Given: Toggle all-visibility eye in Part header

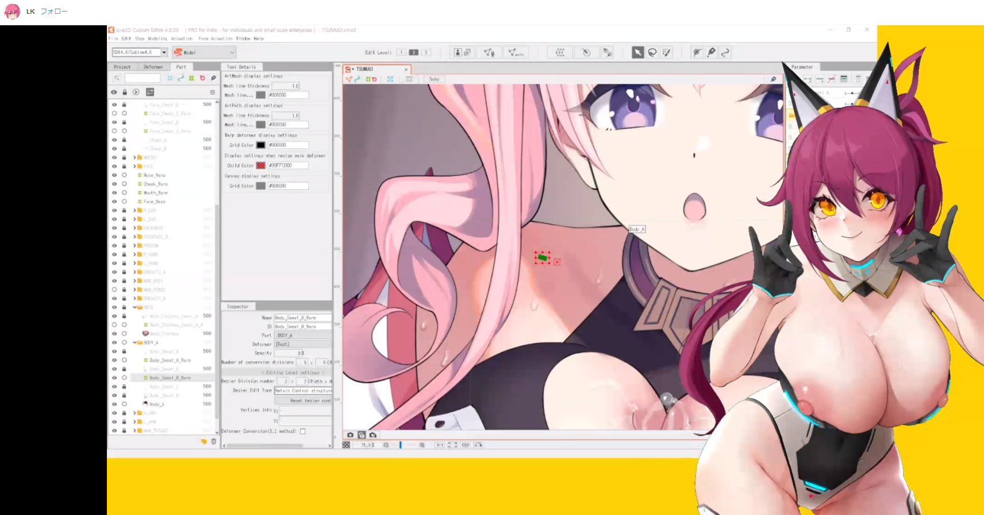Looking at the screenshot, I should (114, 92).
